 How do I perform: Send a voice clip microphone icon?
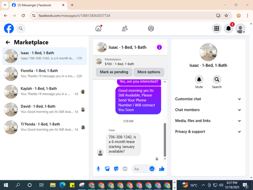pyautogui.click(x=98, y=169)
